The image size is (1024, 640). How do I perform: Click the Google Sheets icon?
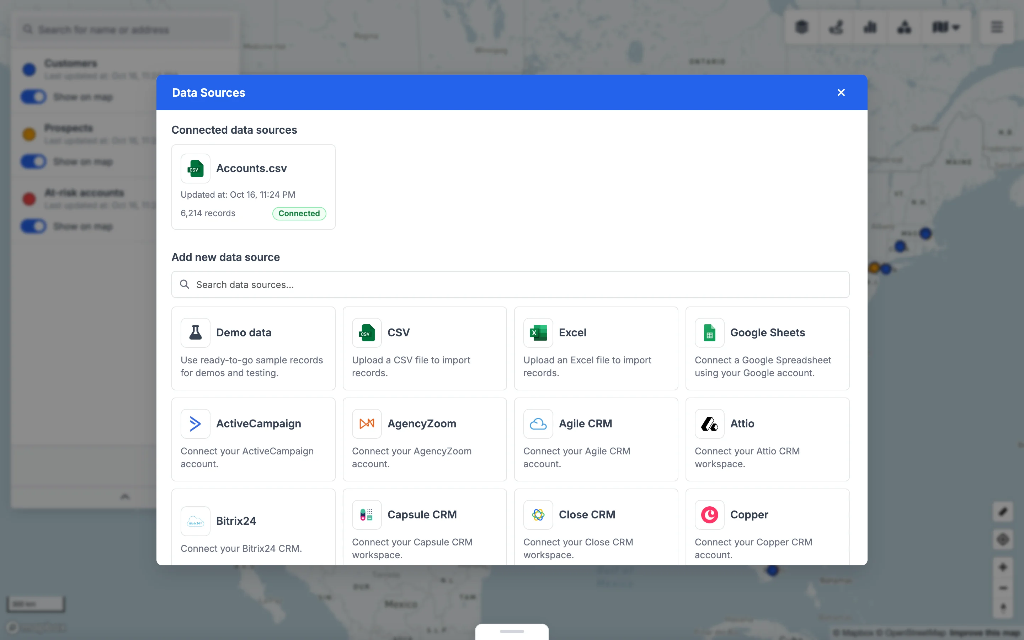[709, 333]
